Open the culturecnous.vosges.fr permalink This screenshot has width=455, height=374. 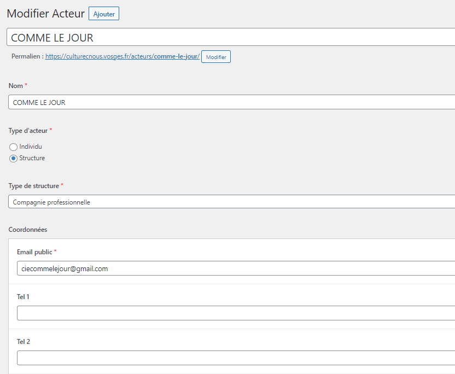[122, 56]
